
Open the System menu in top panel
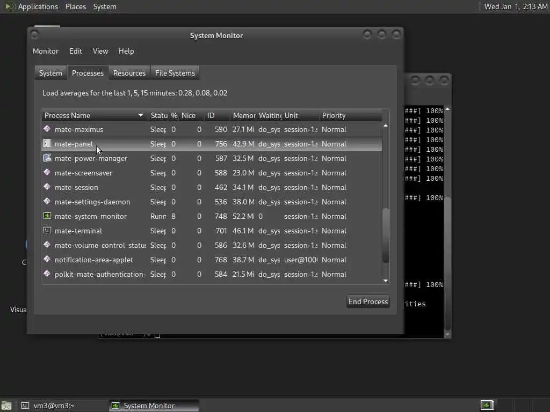coord(105,6)
